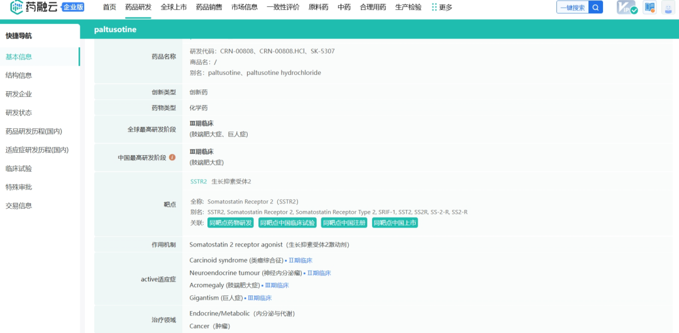Open the 药品研发 menu
This screenshot has height=333, width=679.
point(138,8)
